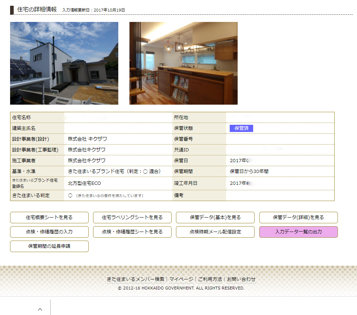Click the 保管期間 label cell
Viewport: 357px width, 315px height.
(199, 171)
